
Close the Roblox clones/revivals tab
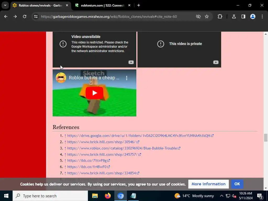67,5
